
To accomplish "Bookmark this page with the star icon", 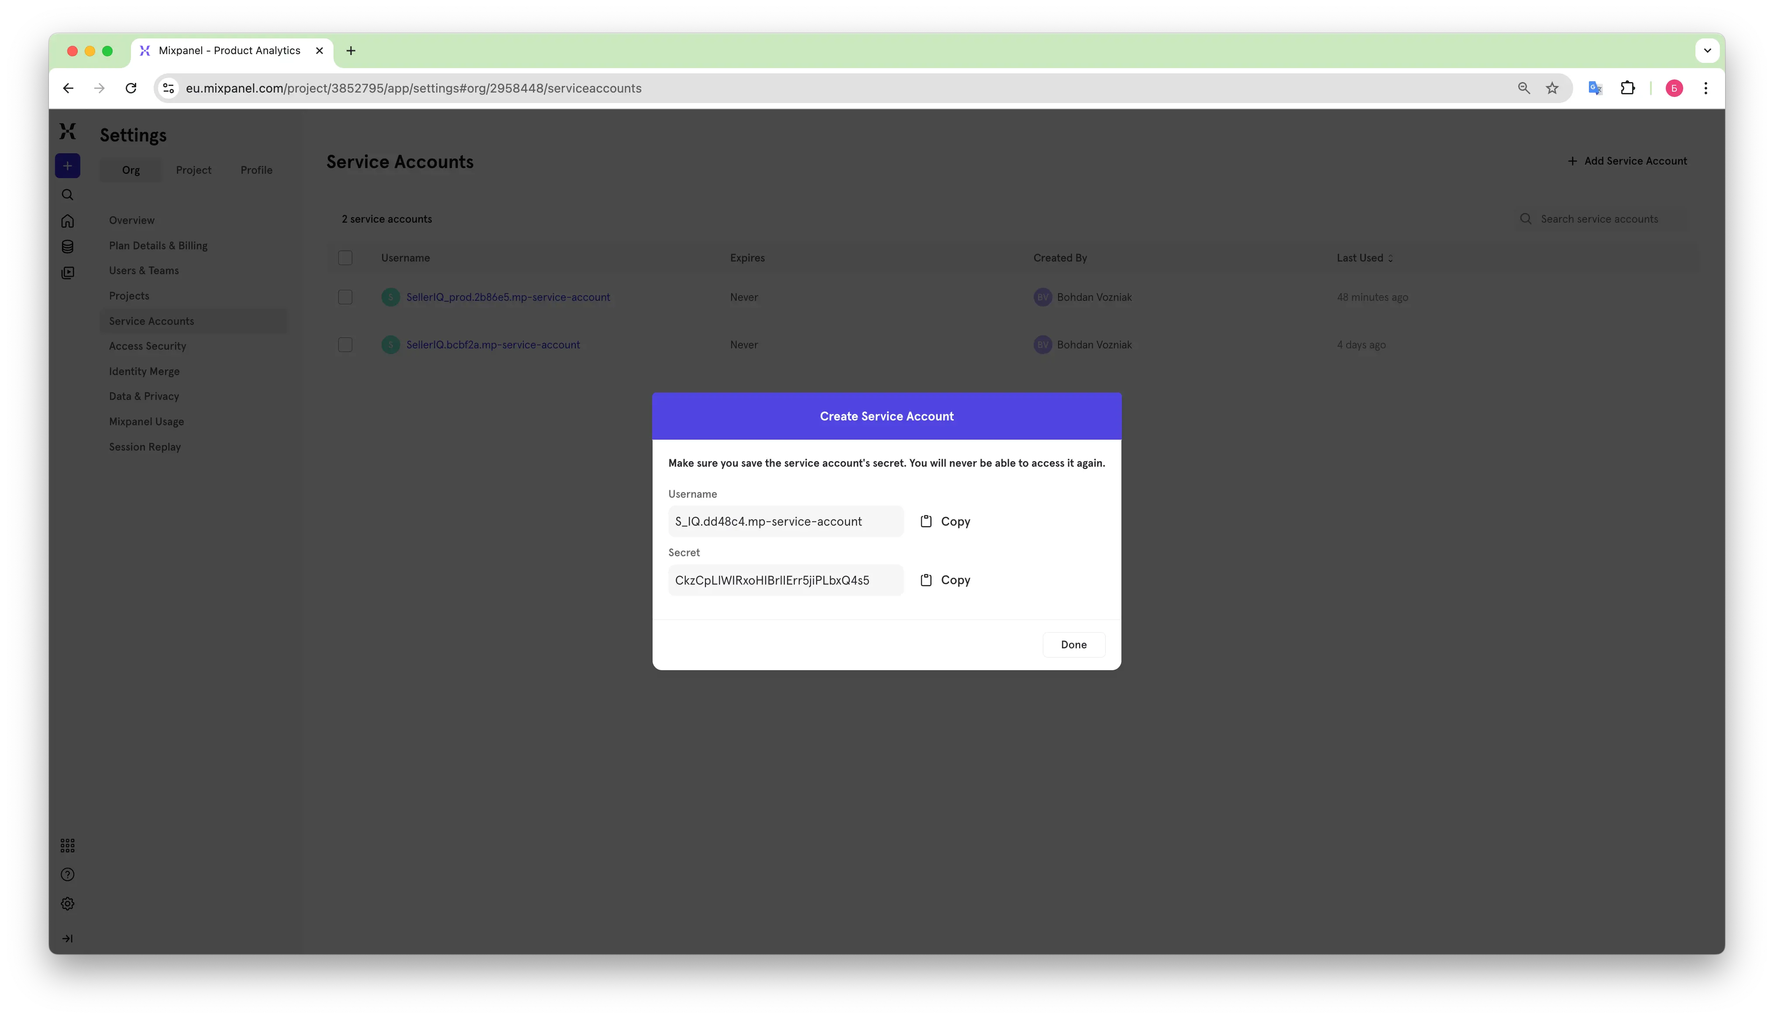I will [1552, 88].
